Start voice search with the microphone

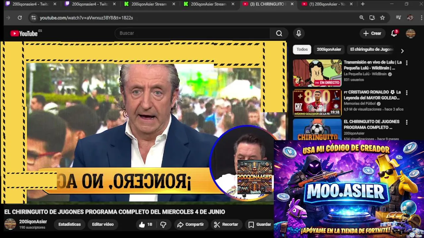pos(299,33)
